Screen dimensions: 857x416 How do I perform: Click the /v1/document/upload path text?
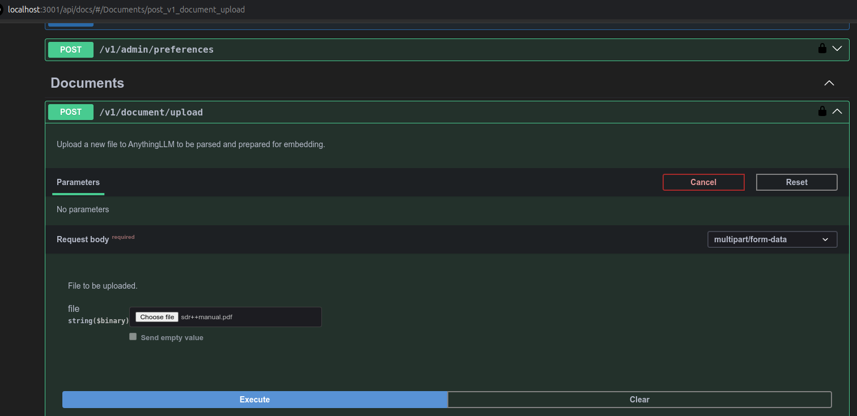(151, 112)
